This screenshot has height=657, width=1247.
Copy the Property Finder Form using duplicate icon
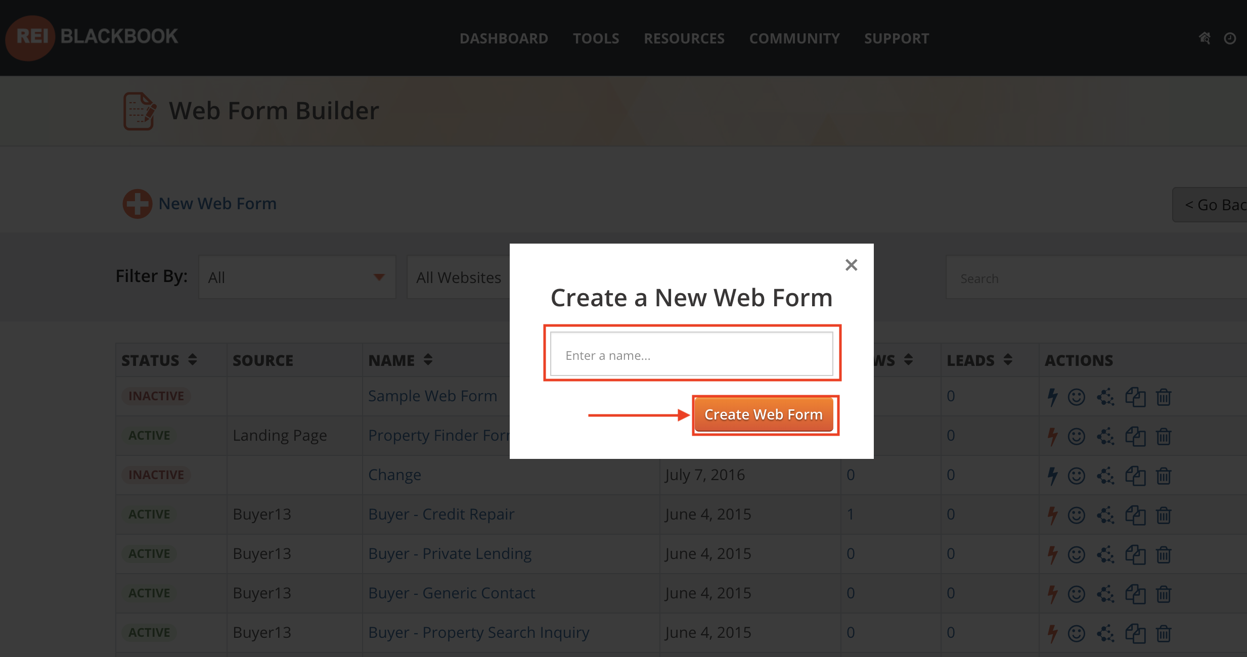[x=1135, y=436]
